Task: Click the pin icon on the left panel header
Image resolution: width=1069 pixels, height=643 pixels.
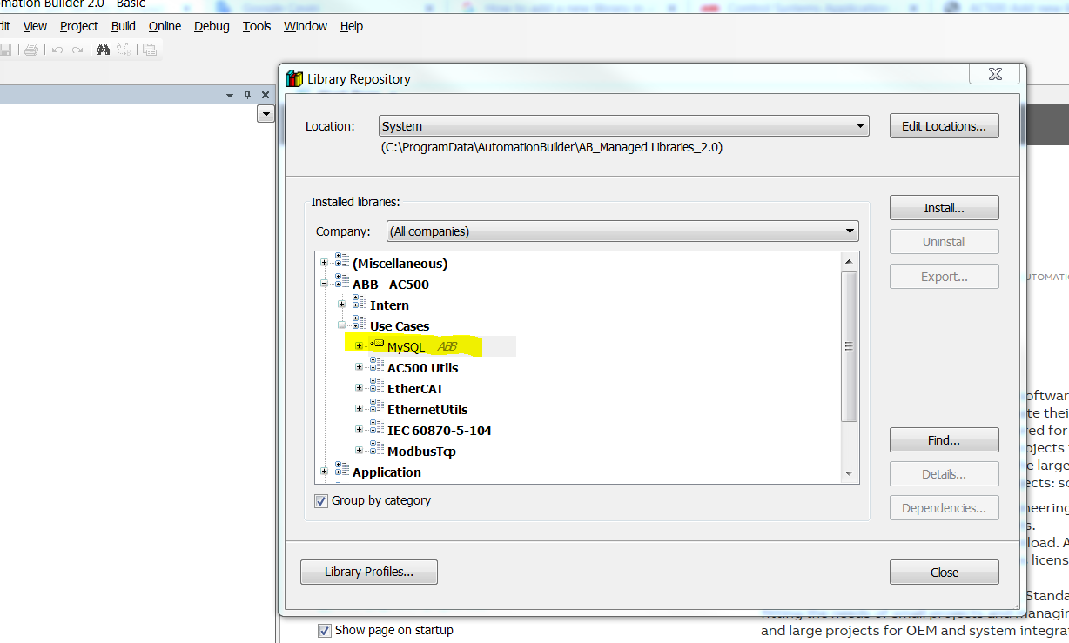Action: [x=247, y=95]
